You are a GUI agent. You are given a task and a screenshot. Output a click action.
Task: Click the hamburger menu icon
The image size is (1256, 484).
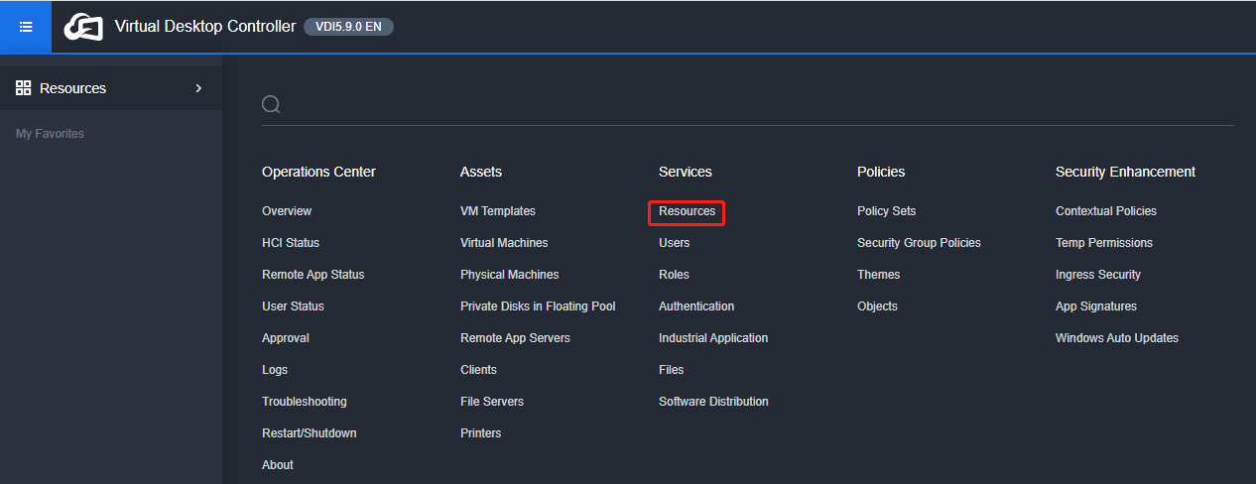click(x=26, y=27)
